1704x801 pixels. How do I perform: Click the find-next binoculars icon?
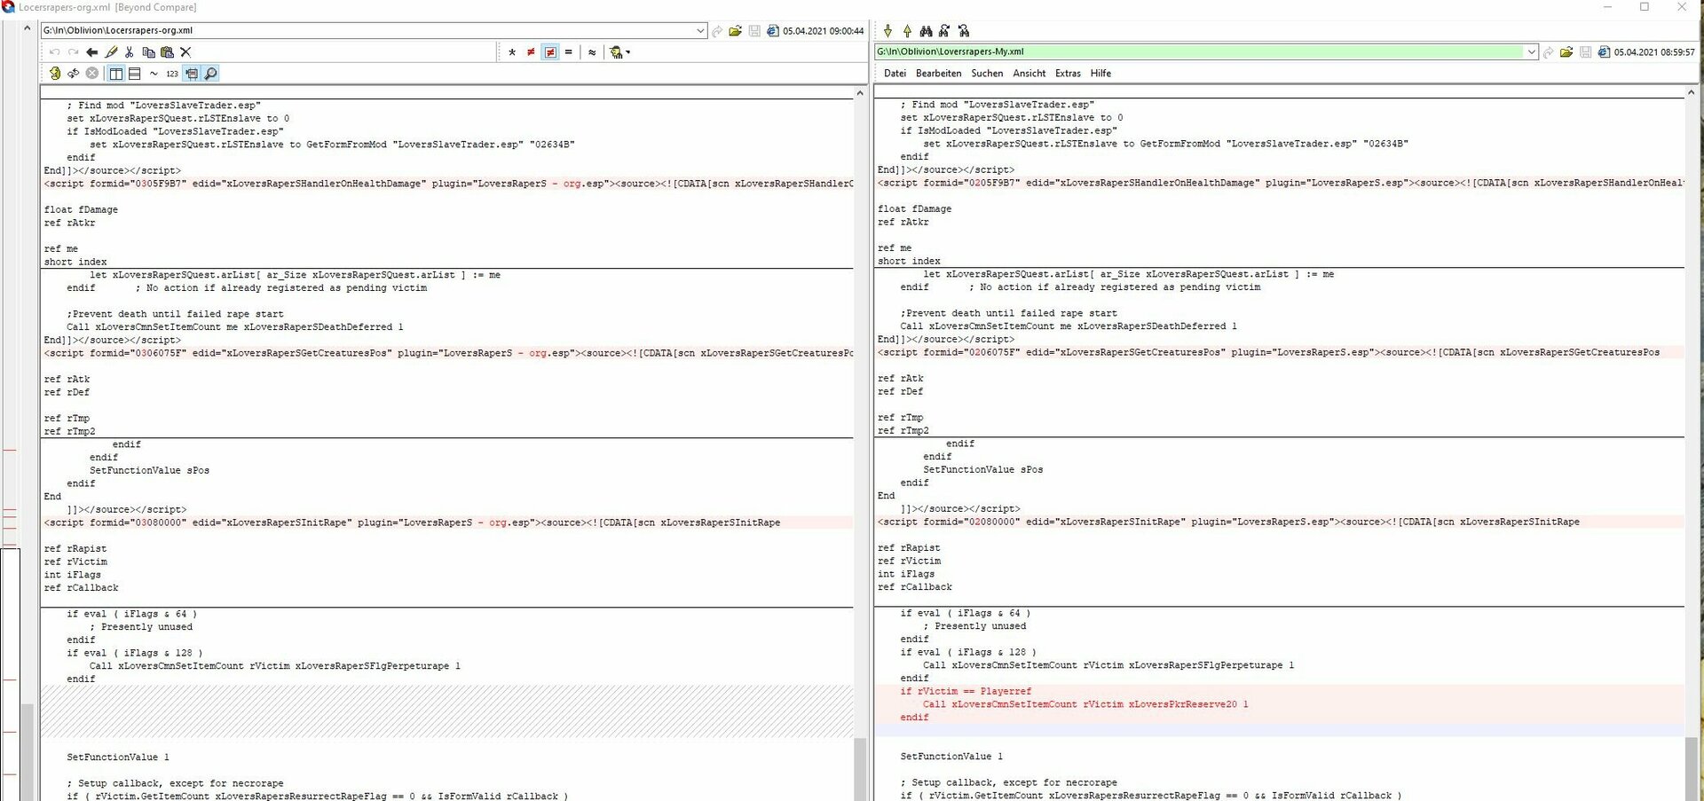[944, 31]
